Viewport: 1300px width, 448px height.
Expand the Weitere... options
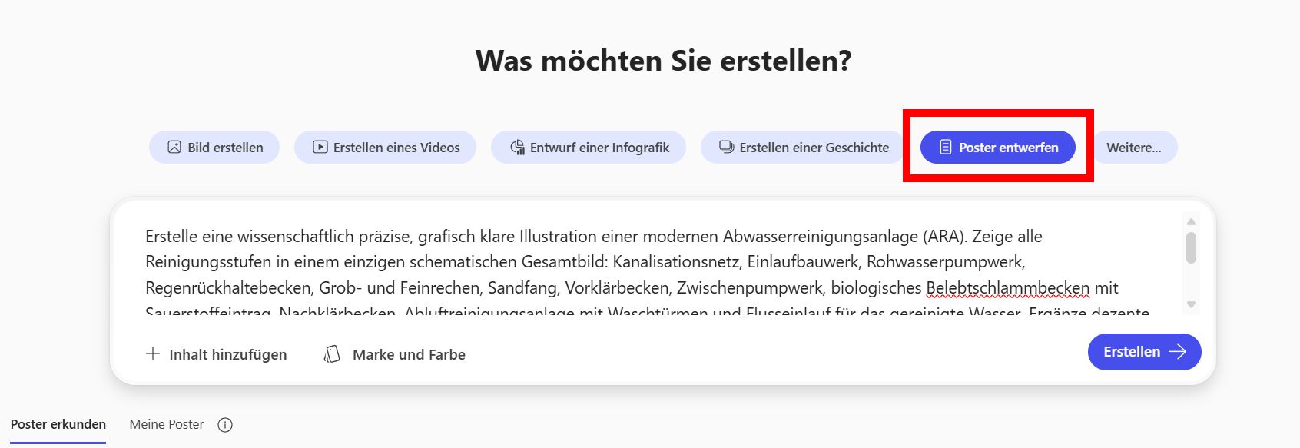[x=1133, y=148]
